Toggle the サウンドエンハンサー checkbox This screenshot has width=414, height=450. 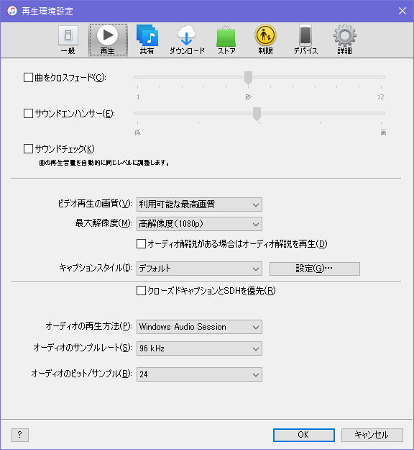tap(28, 113)
